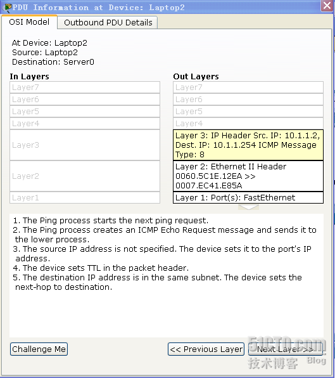Select Out Layers Layer 1 FastEthernet port box
The image size is (335, 378).
coord(248,197)
